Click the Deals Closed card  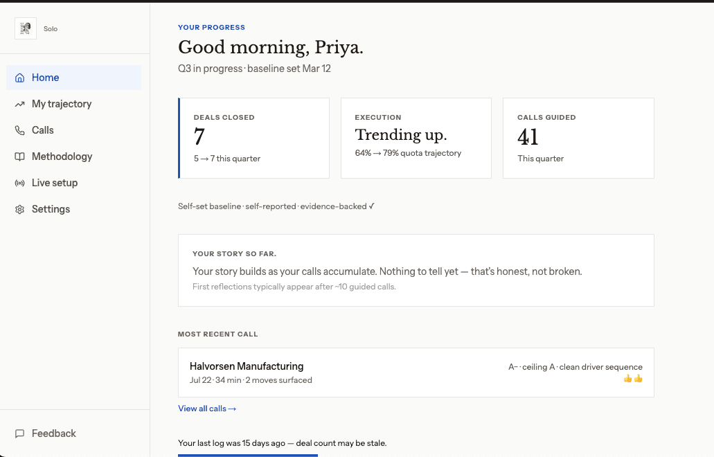click(x=253, y=138)
